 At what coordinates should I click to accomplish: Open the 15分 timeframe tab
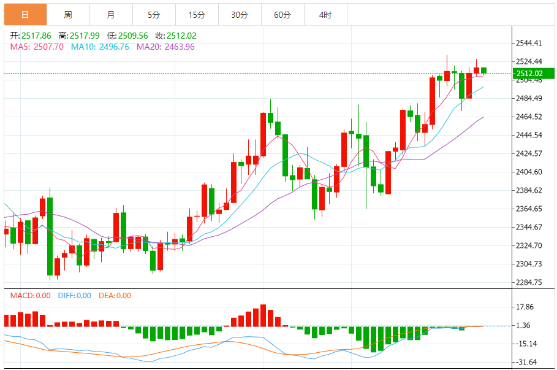(197, 15)
